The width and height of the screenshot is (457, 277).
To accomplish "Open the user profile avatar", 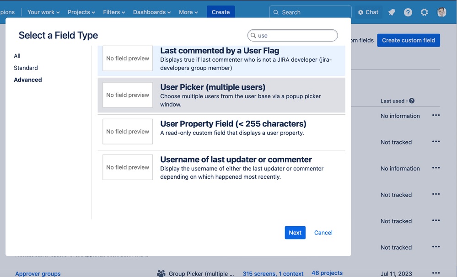I will click(x=441, y=12).
